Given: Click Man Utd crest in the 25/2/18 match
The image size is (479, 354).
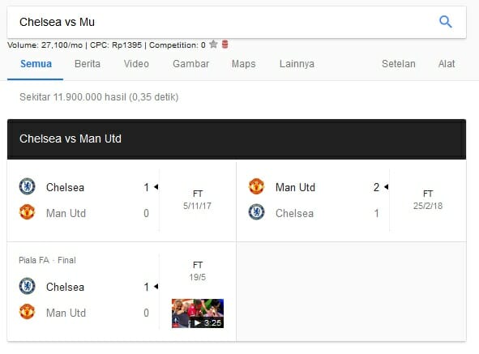Looking at the screenshot, I should [x=256, y=186].
